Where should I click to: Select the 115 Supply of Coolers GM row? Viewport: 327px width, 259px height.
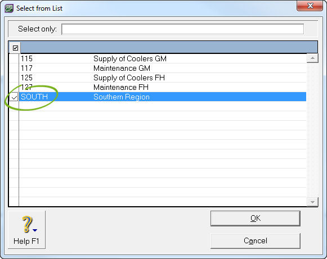(x=163, y=59)
